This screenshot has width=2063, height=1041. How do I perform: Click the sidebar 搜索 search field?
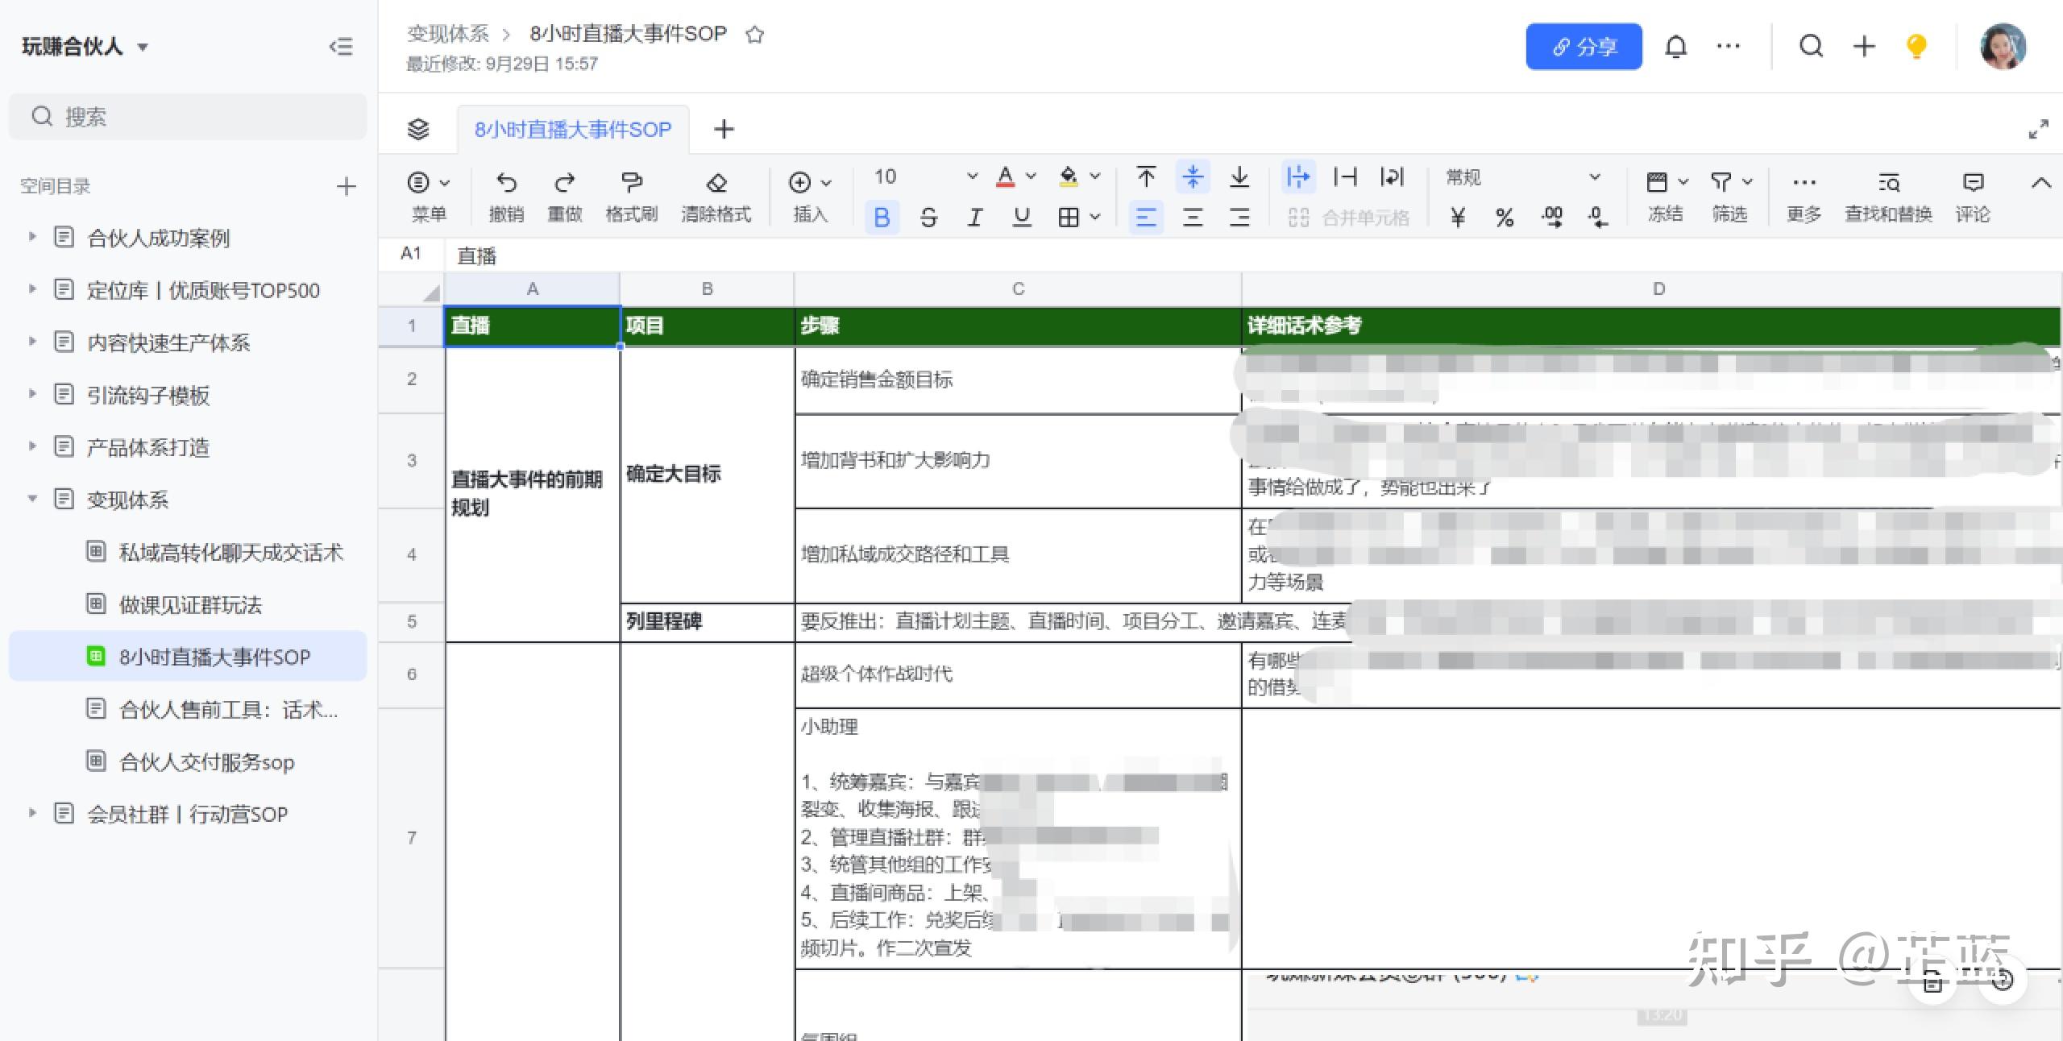[x=187, y=117]
